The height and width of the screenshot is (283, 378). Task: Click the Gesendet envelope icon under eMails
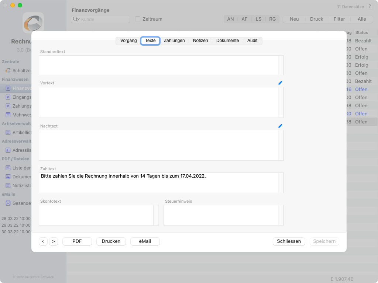click(8, 203)
